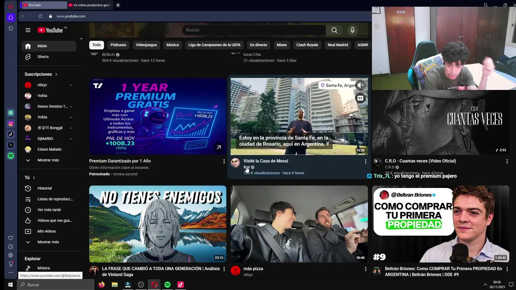This screenshot has width=516, height=290.
Task: Select the Clash Royale chip
Action: pyautogui.click(x=307, y=45)
